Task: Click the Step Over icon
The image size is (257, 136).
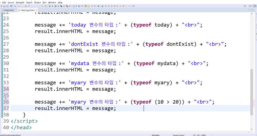Action: (x=35, y=6)
